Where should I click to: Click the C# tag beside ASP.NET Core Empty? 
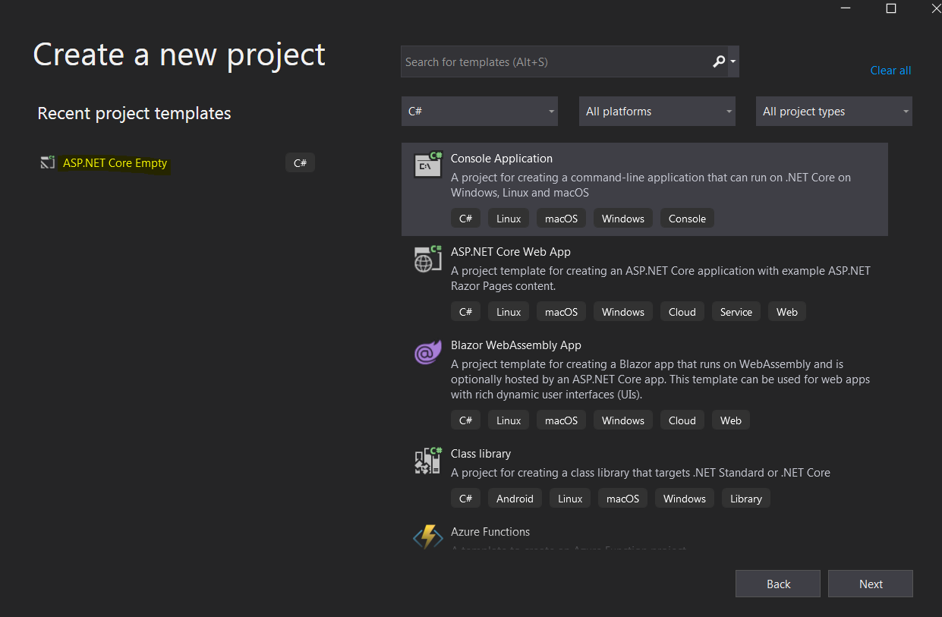coord(300,162)
